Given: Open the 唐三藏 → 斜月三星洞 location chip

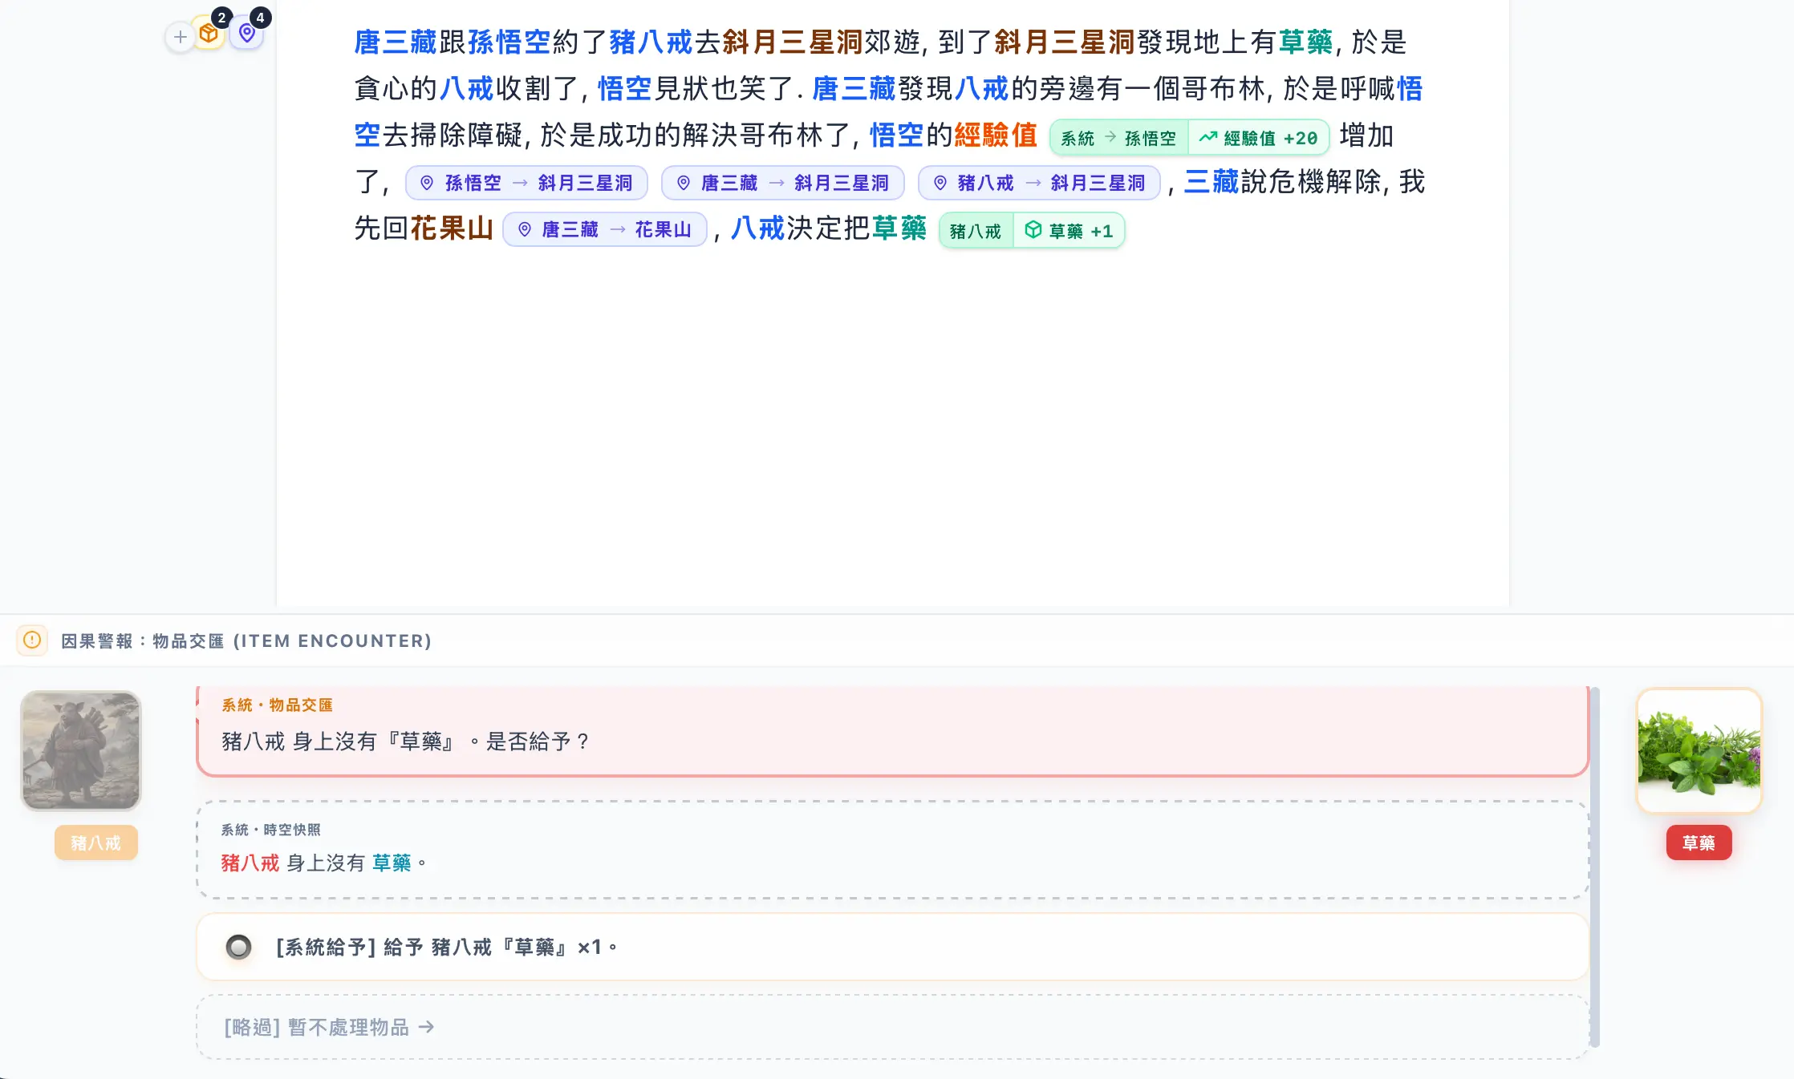Looking at the screenshot, I should [x=782, y=183].
